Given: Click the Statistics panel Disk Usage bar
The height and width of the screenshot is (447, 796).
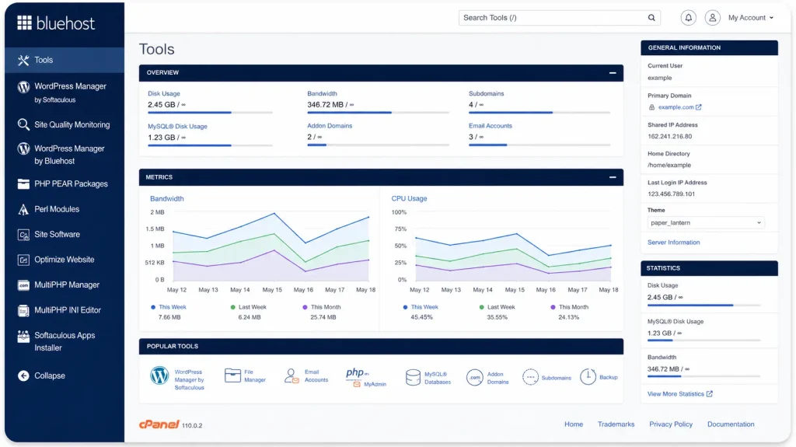Looking at the screenshot, I should click(703, 306).
